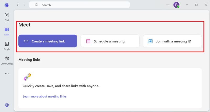210x112 pixels.
Task: Click Create a meeting link button
Action: coord(48,41)
